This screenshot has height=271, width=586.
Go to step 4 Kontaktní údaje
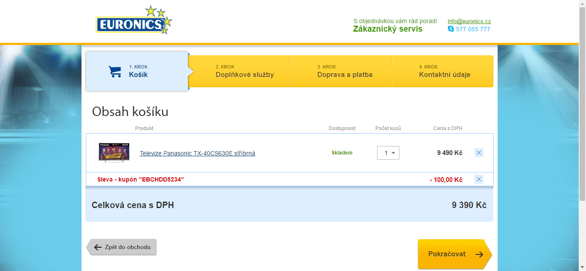(x=442, y=71)
